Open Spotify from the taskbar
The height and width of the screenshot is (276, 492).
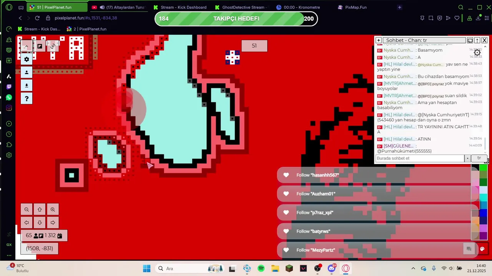[x=261, y=268]
